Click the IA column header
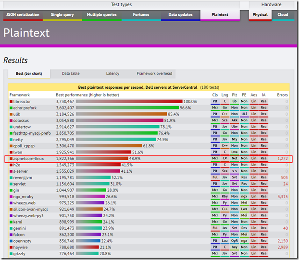299x260 pixels. coord(263,95)
